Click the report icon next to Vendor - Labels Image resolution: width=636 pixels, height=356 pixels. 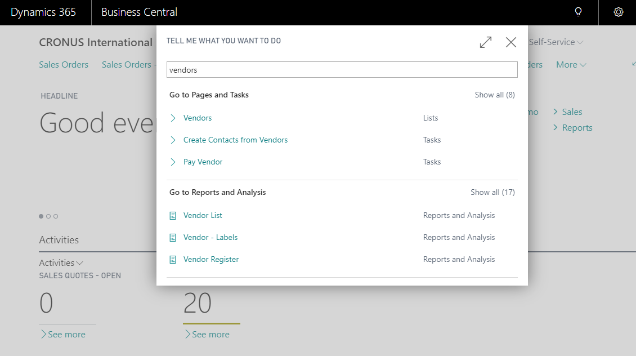pyautogui.click(x=173, y=238)
